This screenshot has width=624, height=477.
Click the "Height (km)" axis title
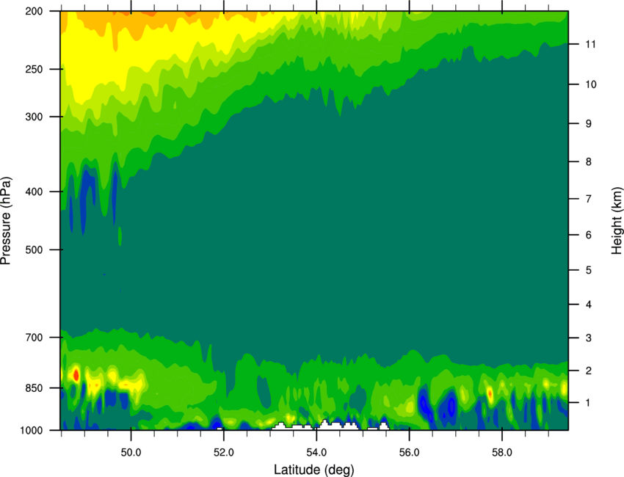[x=617, y=220]
